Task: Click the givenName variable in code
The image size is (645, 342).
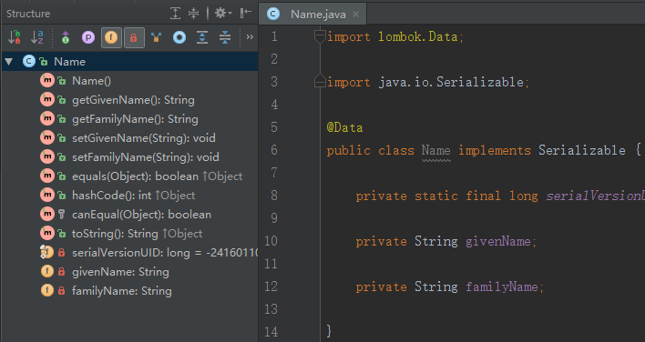Action: point(498,241)
